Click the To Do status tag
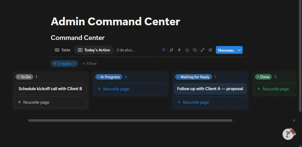The width and height of the screenshot is (302, 147). tap(24, 77)
